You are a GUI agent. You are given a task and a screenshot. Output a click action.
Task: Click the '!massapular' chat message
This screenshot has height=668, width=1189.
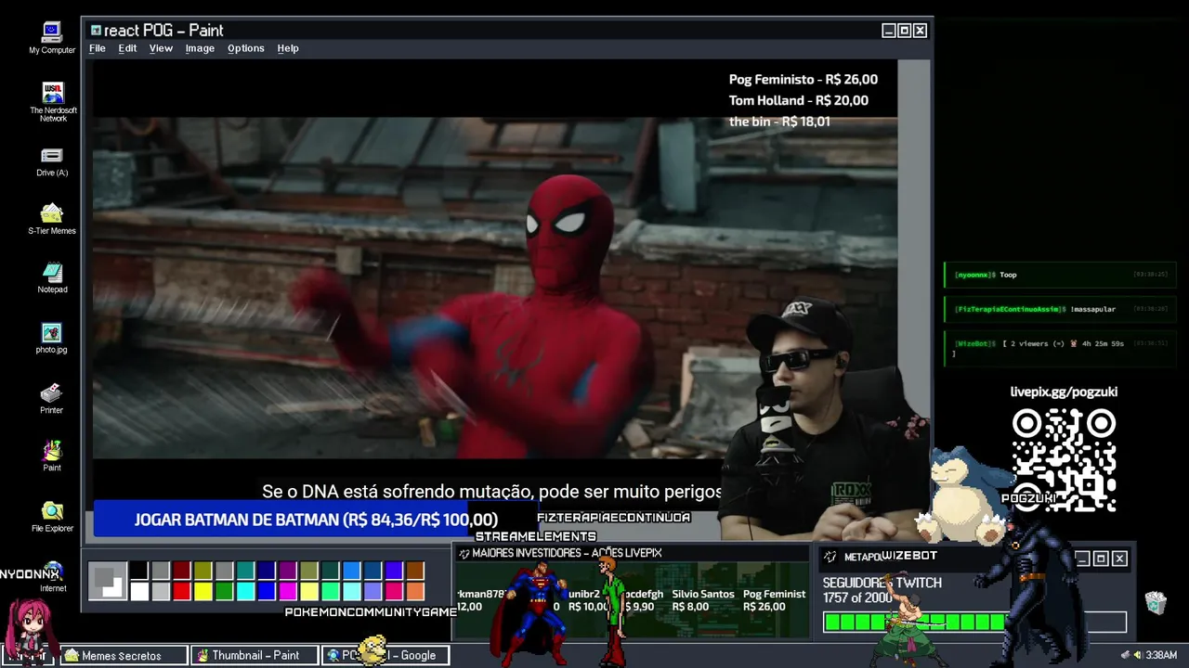click(x=1060, y=309)
